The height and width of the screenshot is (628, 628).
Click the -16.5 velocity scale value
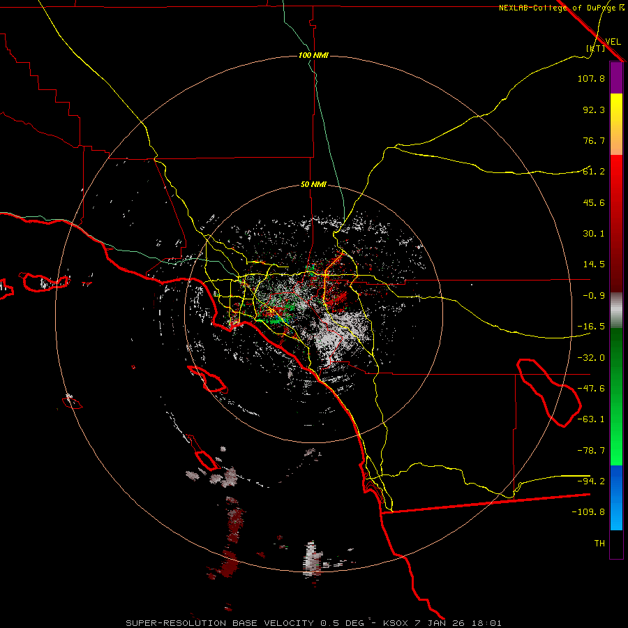[x=591, y=327]
